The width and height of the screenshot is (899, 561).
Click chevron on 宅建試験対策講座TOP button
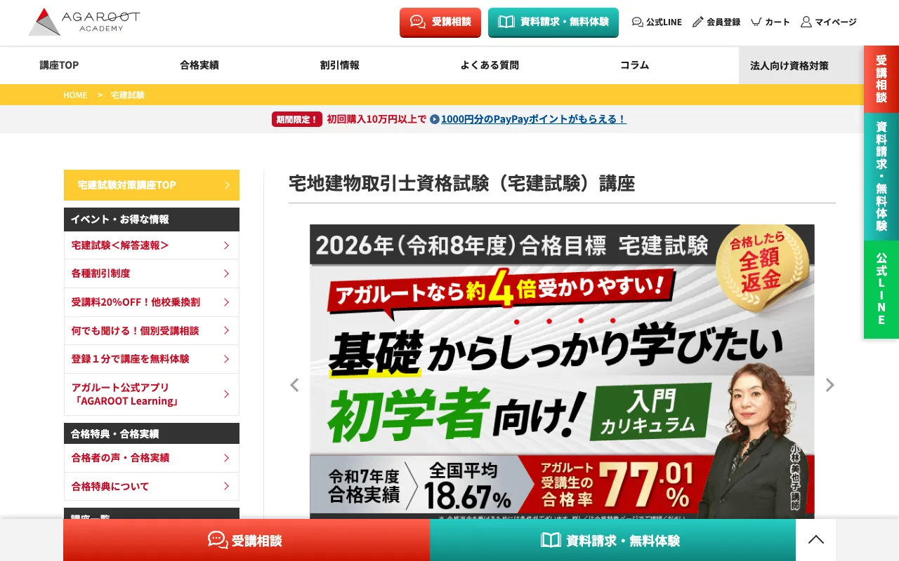tap(227, 185)
